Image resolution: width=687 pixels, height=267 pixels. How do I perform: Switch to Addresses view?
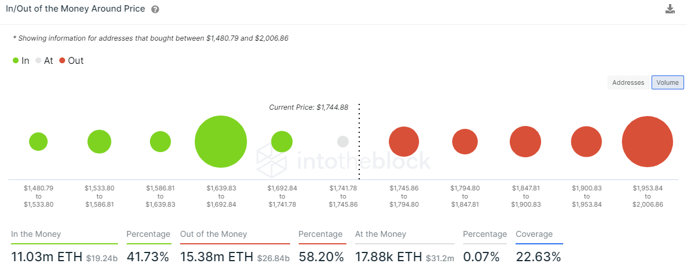click(628, 82)
